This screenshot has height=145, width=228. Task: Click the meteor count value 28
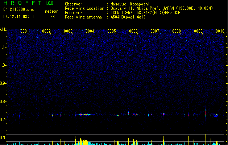coord(53,17)
